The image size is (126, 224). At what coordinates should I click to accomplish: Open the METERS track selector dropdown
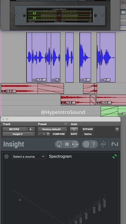[x=15, y=129]
